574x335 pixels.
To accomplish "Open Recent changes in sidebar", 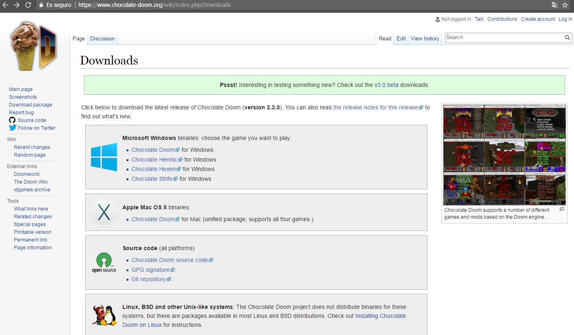I will point(32,147).
